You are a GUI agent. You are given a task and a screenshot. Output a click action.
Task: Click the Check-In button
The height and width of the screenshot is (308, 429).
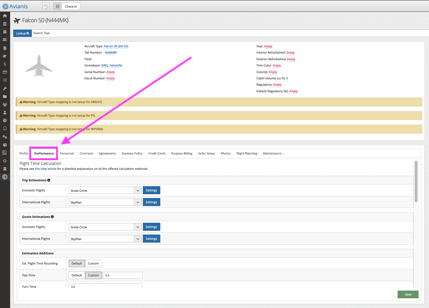coord(67,6)
